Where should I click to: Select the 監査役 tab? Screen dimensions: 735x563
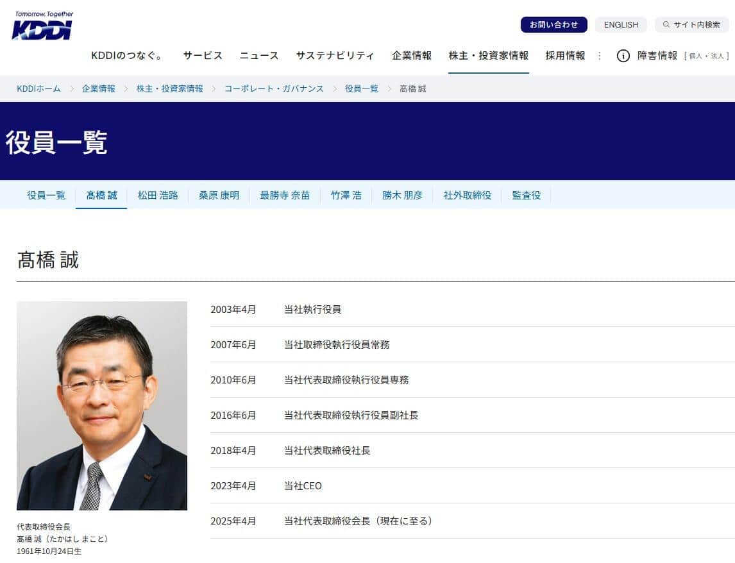526,196
